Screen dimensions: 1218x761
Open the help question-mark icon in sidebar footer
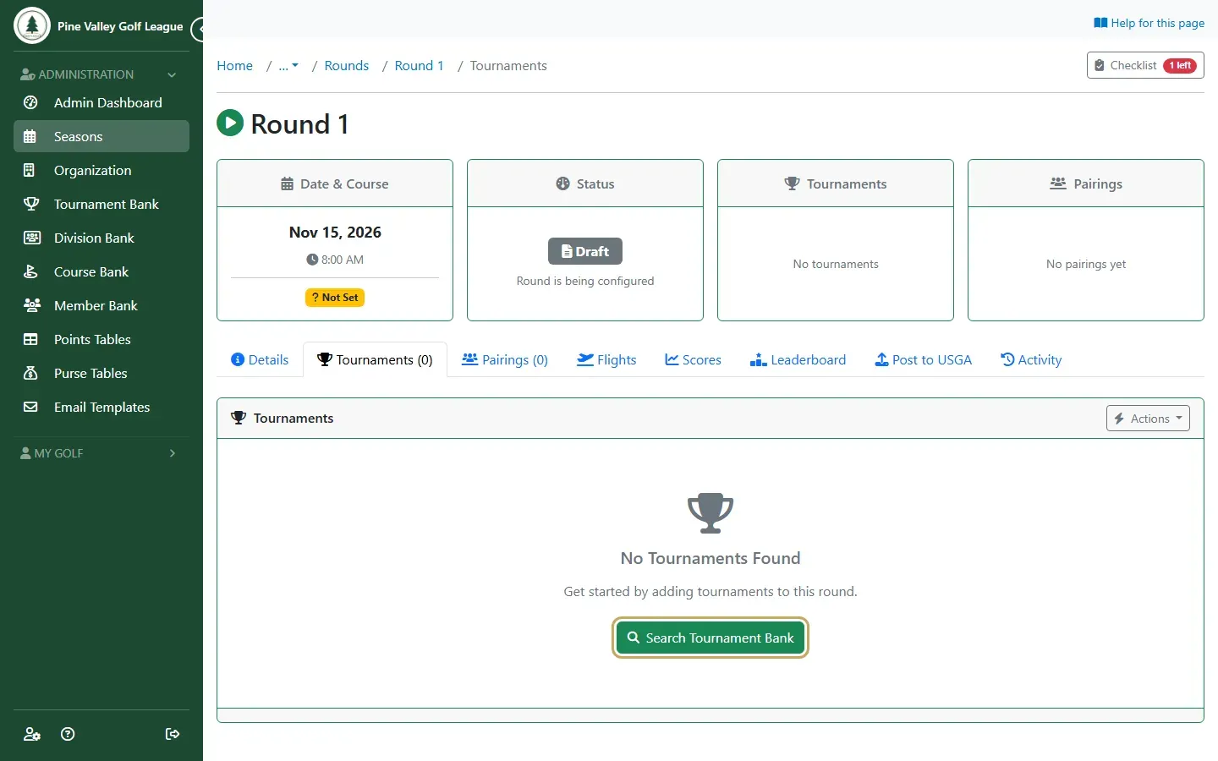[68, 734]
